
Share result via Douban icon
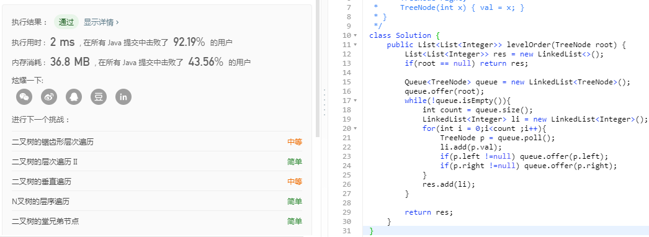click(99, 97)
